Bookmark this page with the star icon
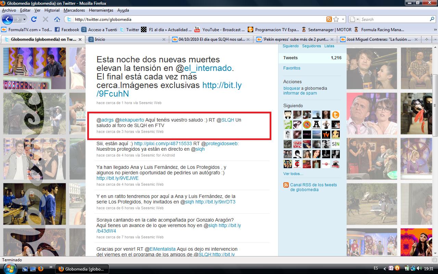This screenshot has width=438, height=274. (x=336, y=19)
